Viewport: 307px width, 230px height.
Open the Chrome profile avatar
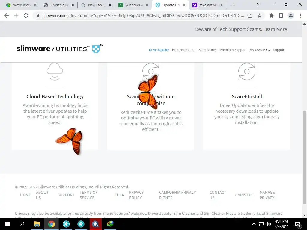[291, 16]
